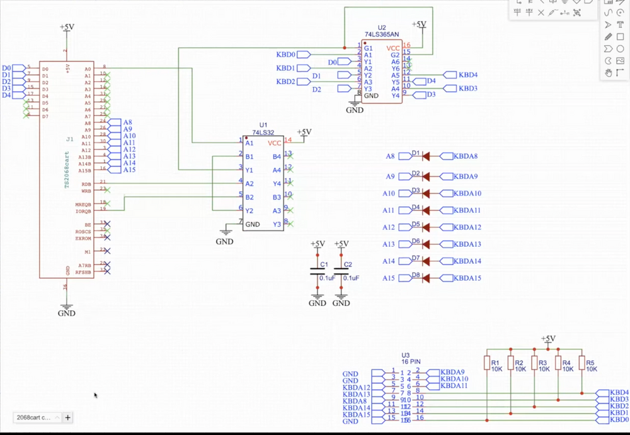
Task: Select the bezier/spline drawing tool
Action: pos(609,12)
